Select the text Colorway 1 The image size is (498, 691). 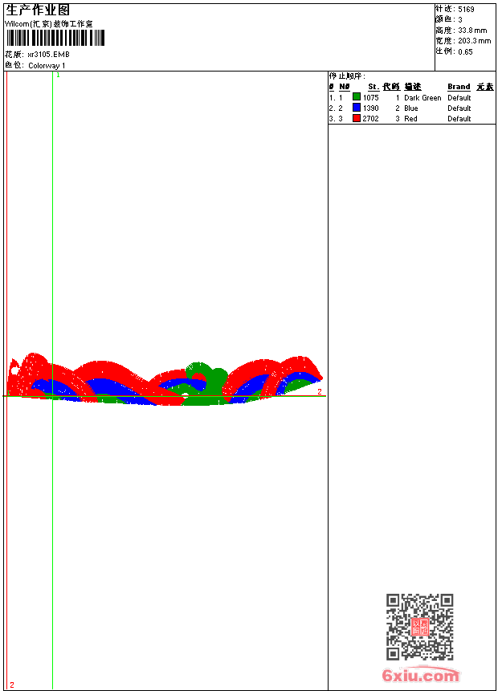(x=47, y=66)
